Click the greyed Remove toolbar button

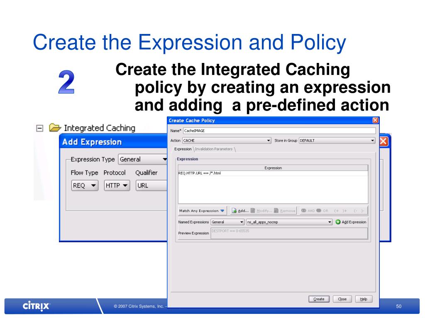(285, 211)
